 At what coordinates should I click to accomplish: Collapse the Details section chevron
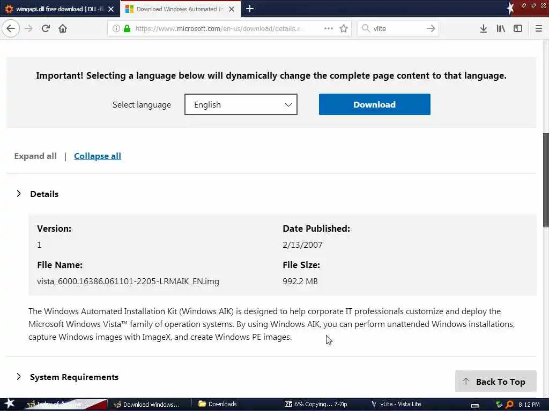tap(19, 194)
